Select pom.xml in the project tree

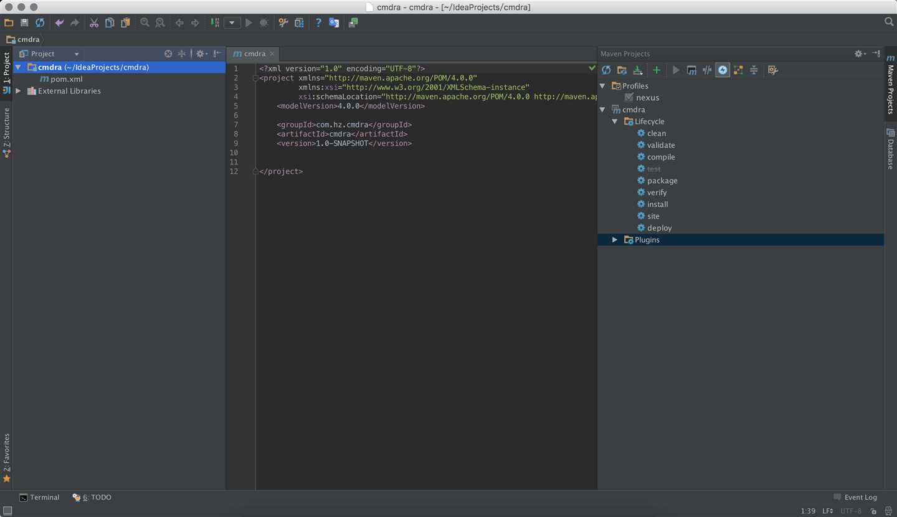tap(61, 79)
